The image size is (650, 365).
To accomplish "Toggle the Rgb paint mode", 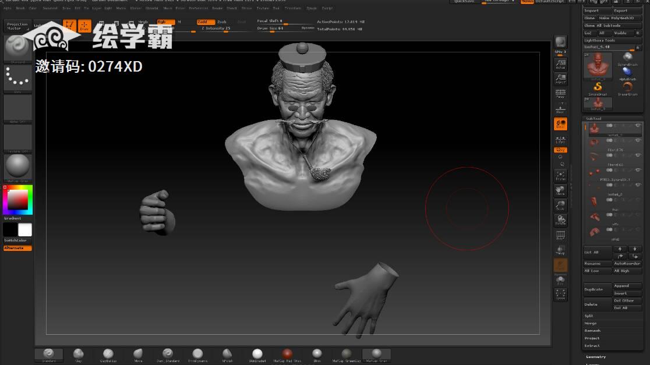I will point(165,22).
